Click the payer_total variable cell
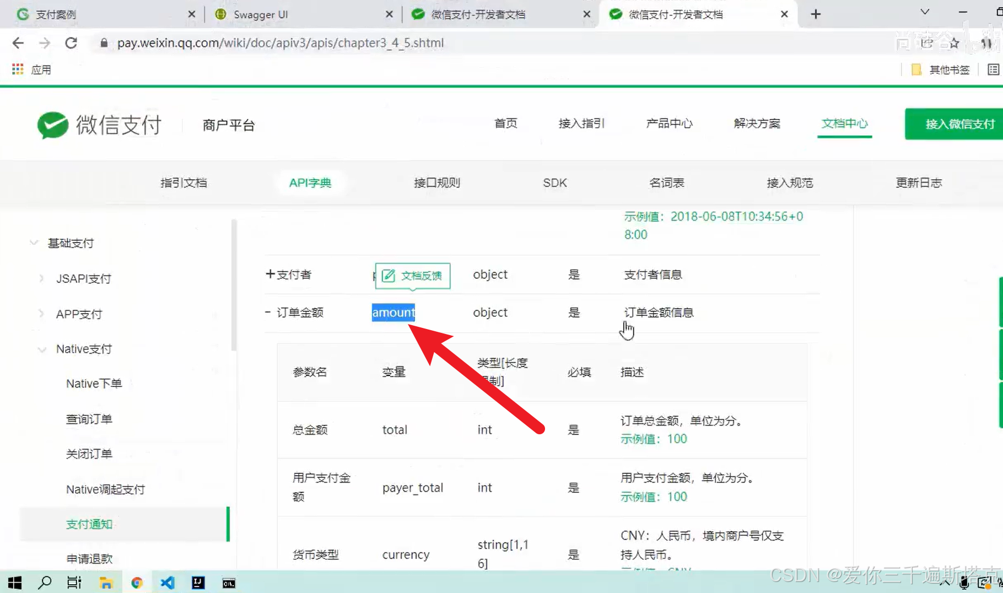The width and height of the screenshot is (1003, 593). coord(413,488)
